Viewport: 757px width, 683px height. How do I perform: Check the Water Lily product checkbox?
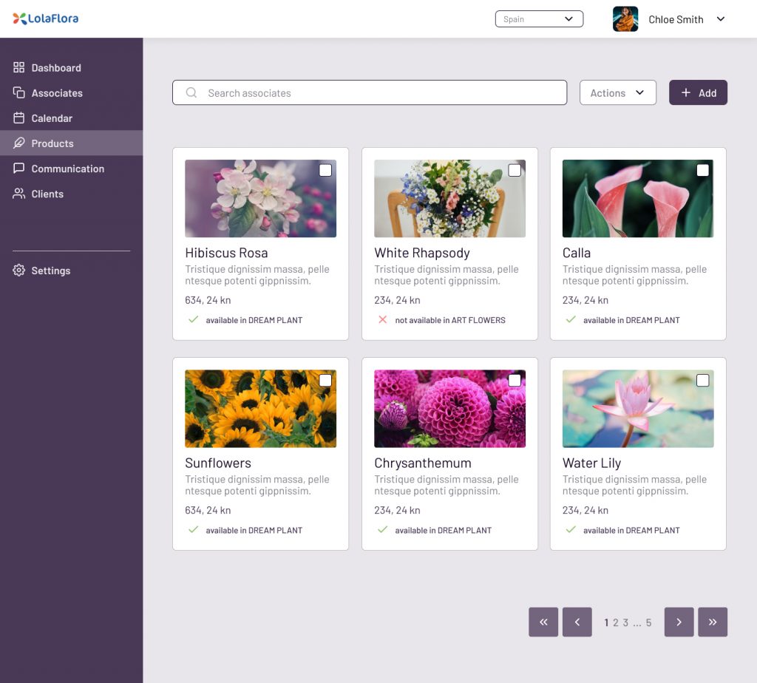click(702, 381)
